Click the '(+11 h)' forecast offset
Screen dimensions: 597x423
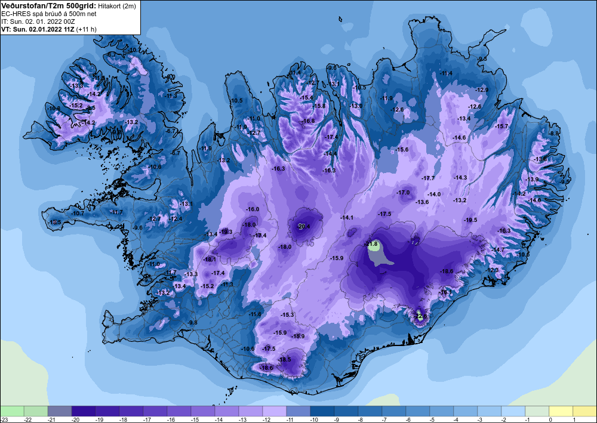pos(87,29)
